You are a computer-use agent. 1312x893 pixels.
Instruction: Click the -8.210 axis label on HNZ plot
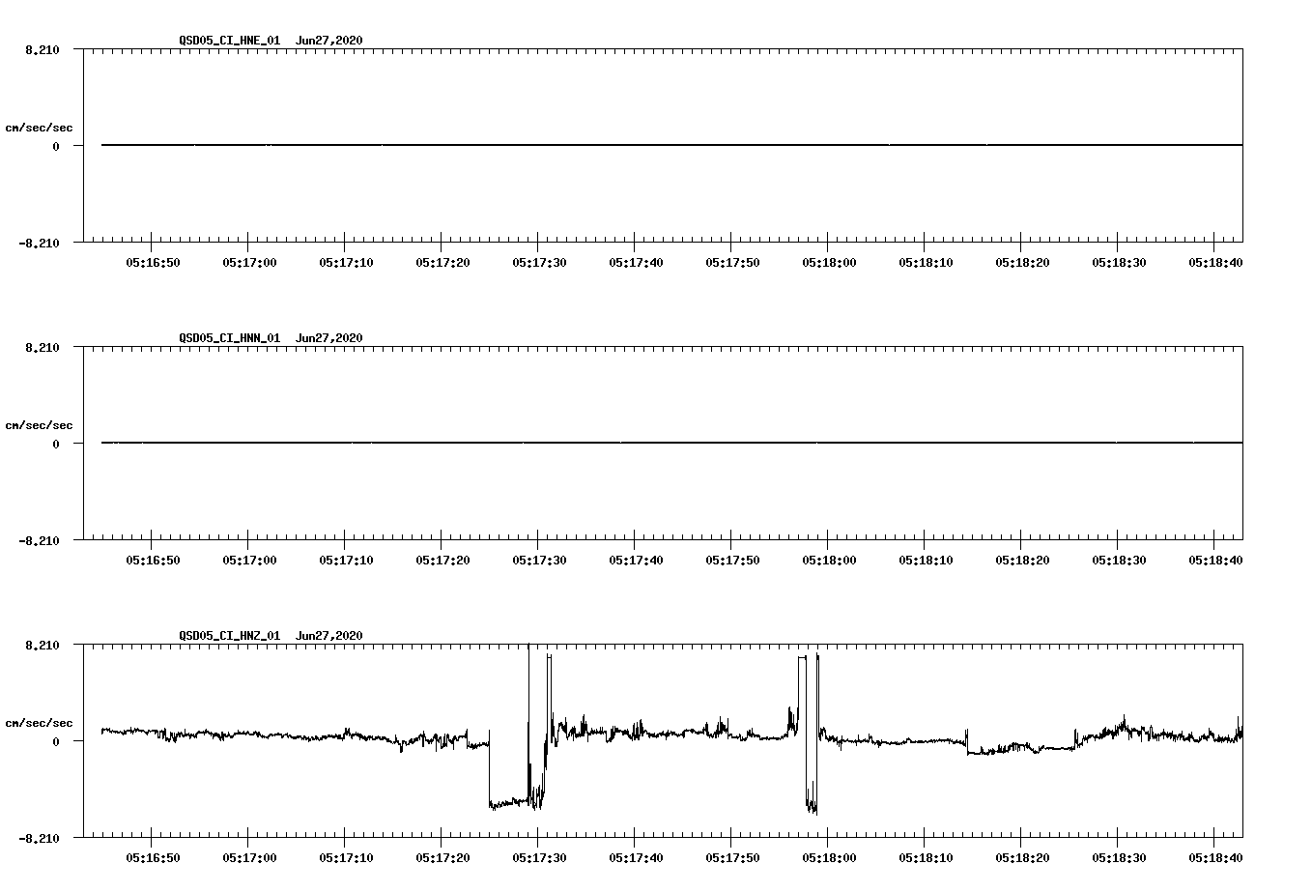click(x=39, y=839)
